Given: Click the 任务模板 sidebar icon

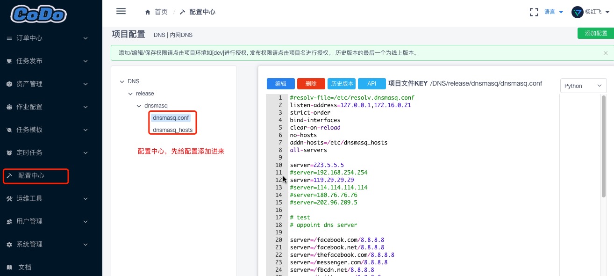Looking at the screenshot, I should point(9,130).
